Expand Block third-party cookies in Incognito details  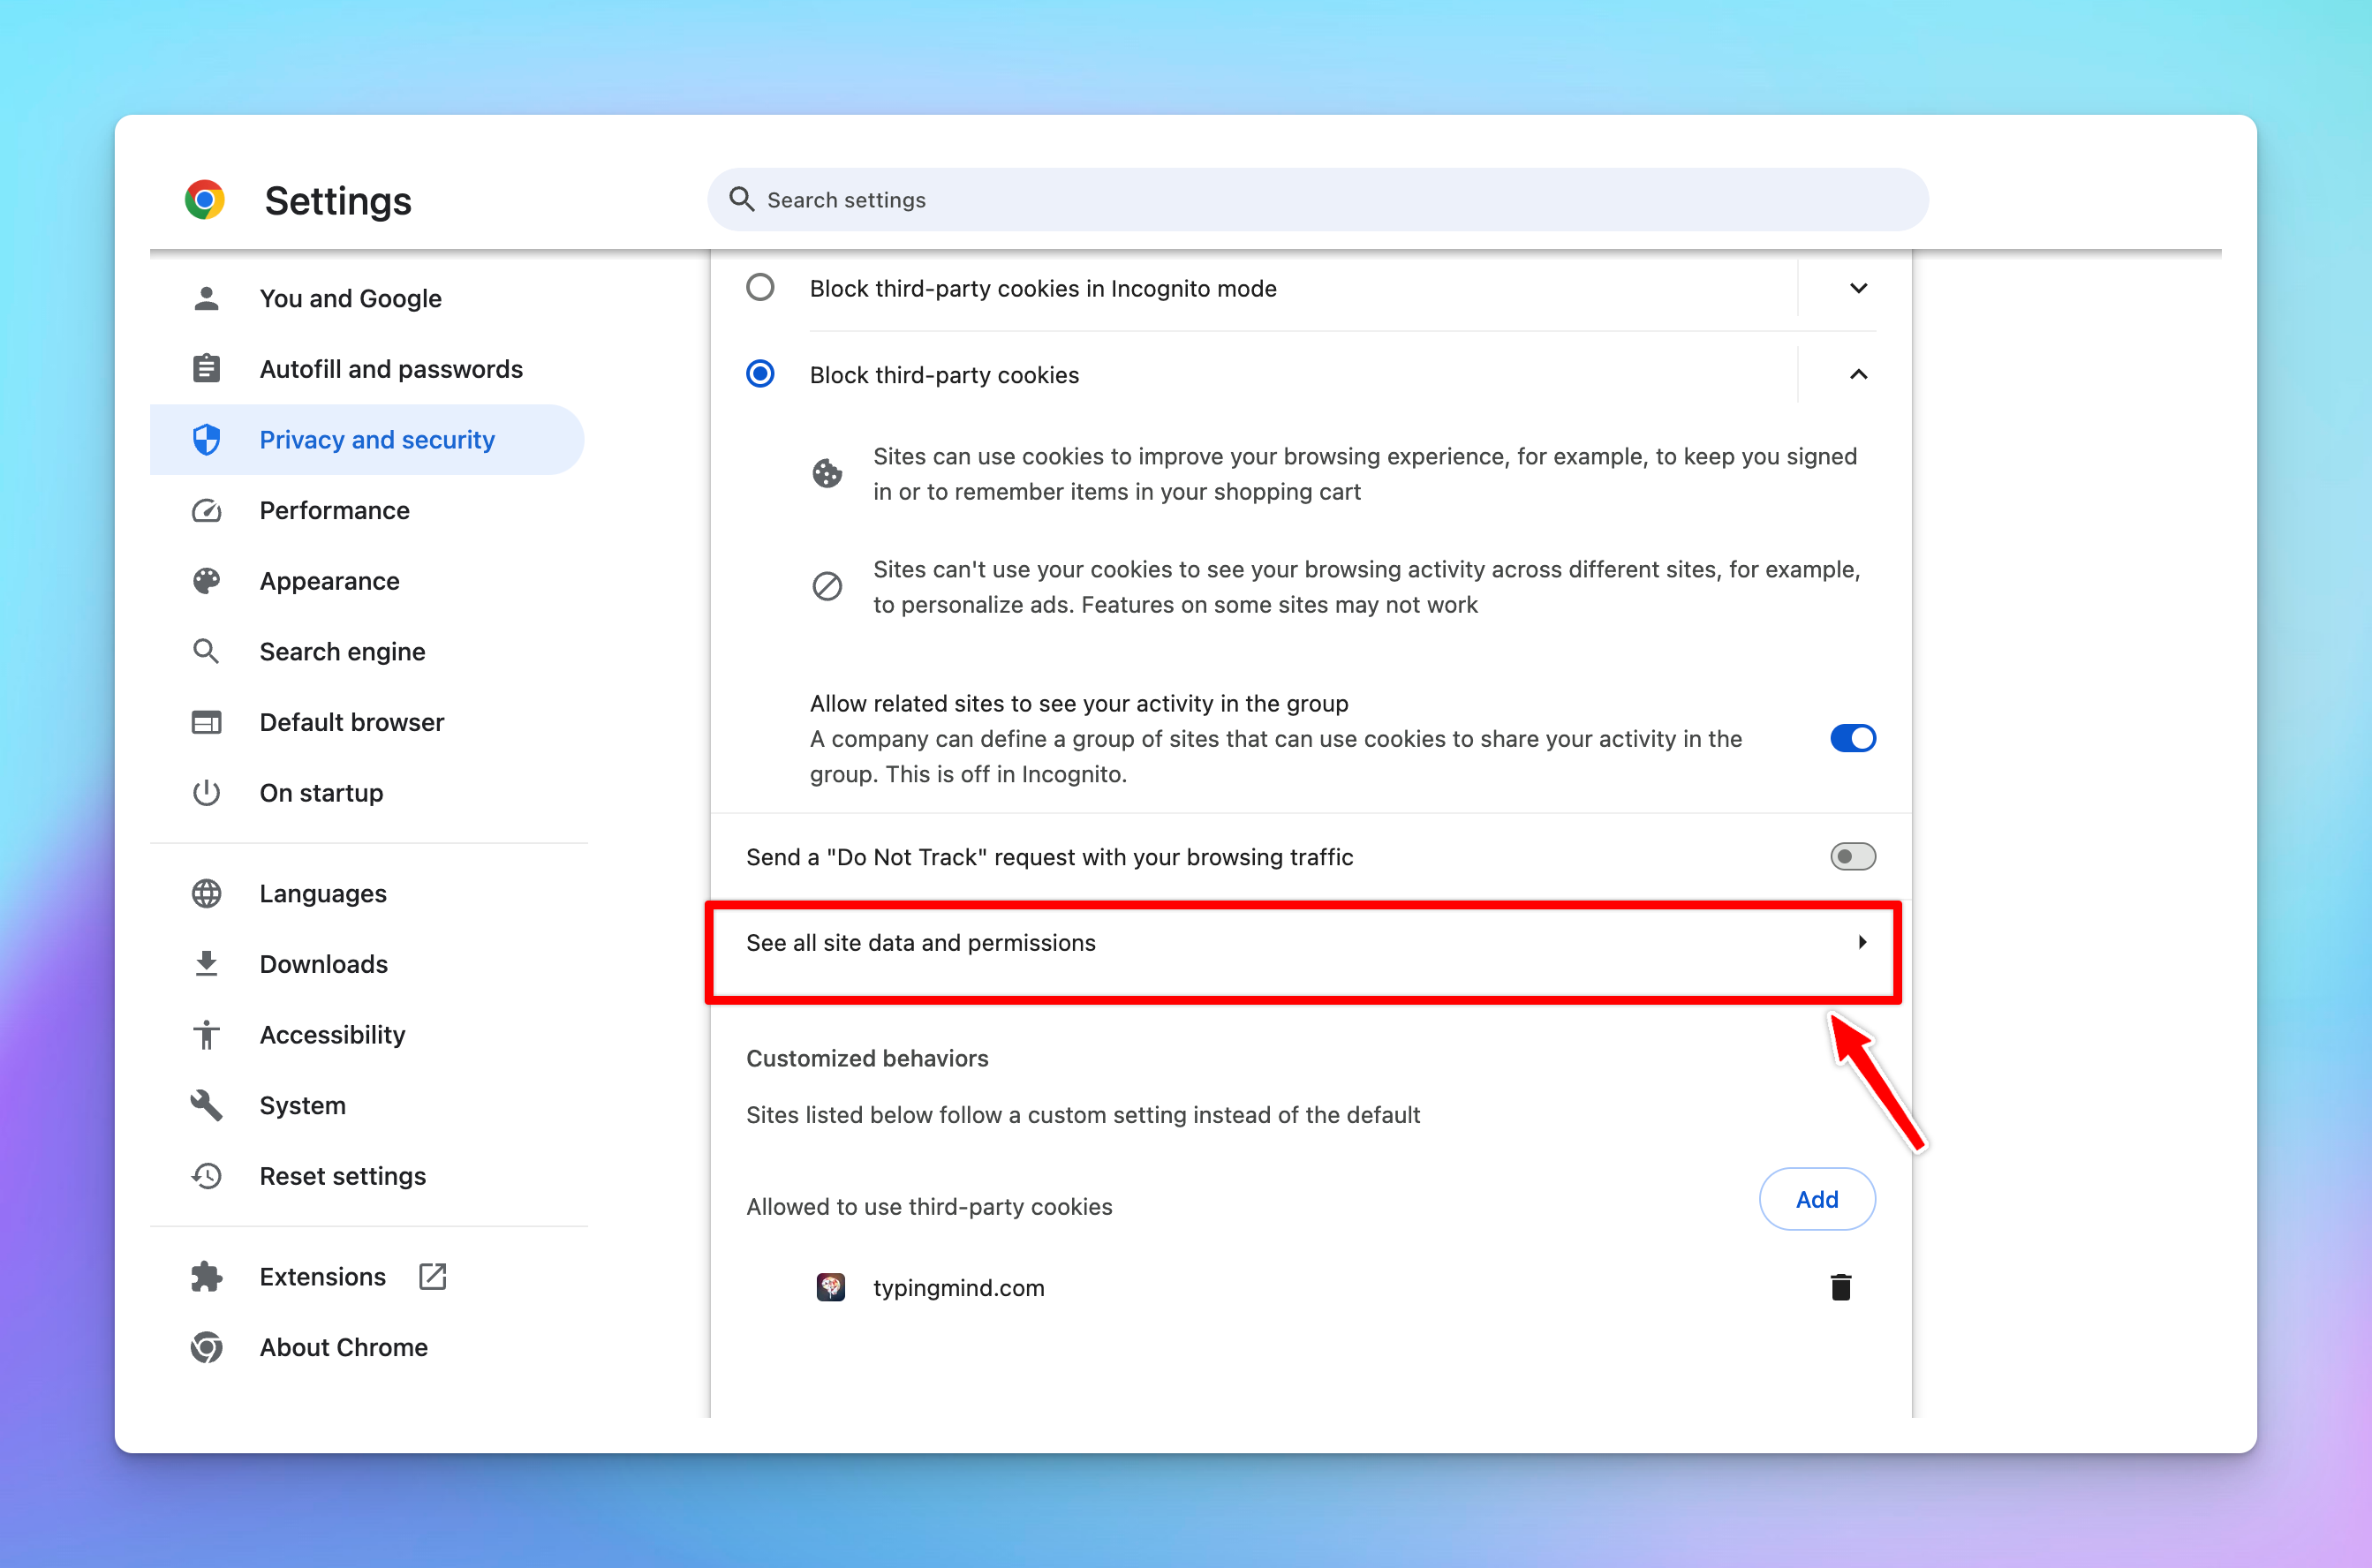[x=1858, y=288]
